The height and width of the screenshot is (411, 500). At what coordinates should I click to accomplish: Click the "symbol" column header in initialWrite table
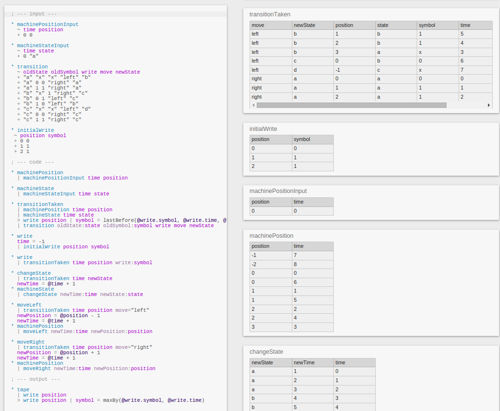[312, 140]
